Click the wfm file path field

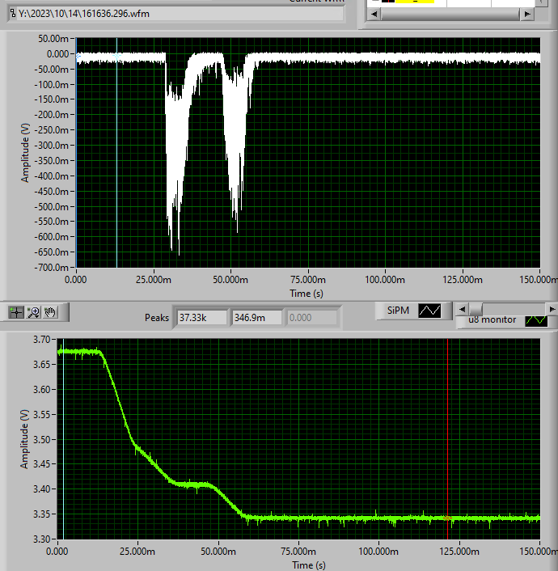pos(176,14)
